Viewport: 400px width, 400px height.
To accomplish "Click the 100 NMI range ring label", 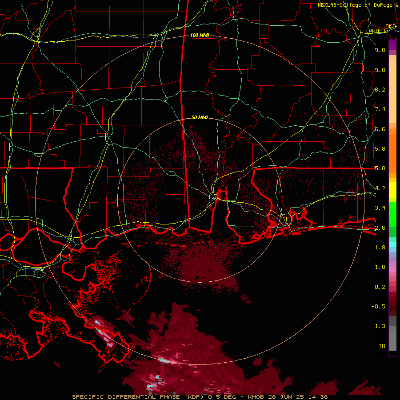I will click(x=200, y=35).
